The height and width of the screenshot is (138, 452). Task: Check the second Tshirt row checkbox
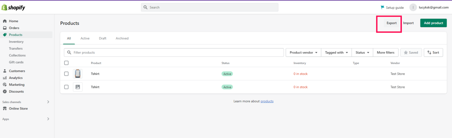tap(66, 87)
